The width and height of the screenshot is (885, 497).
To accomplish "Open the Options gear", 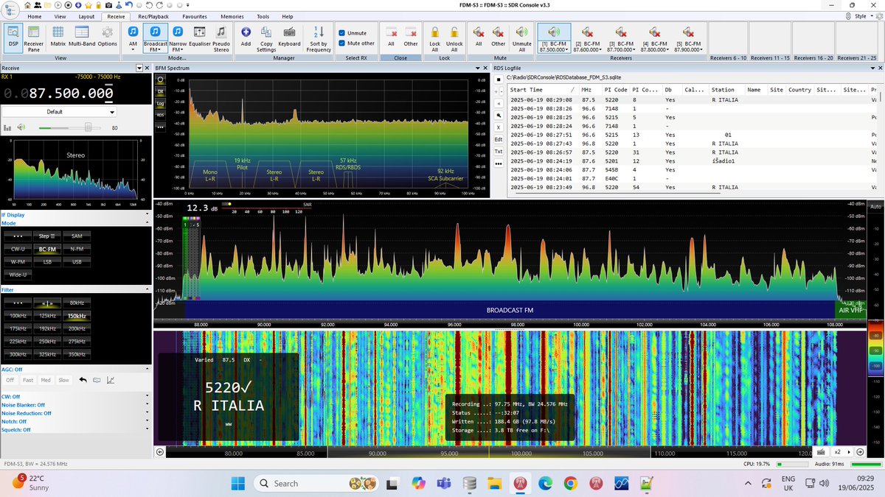I will (x=108, y=37).
